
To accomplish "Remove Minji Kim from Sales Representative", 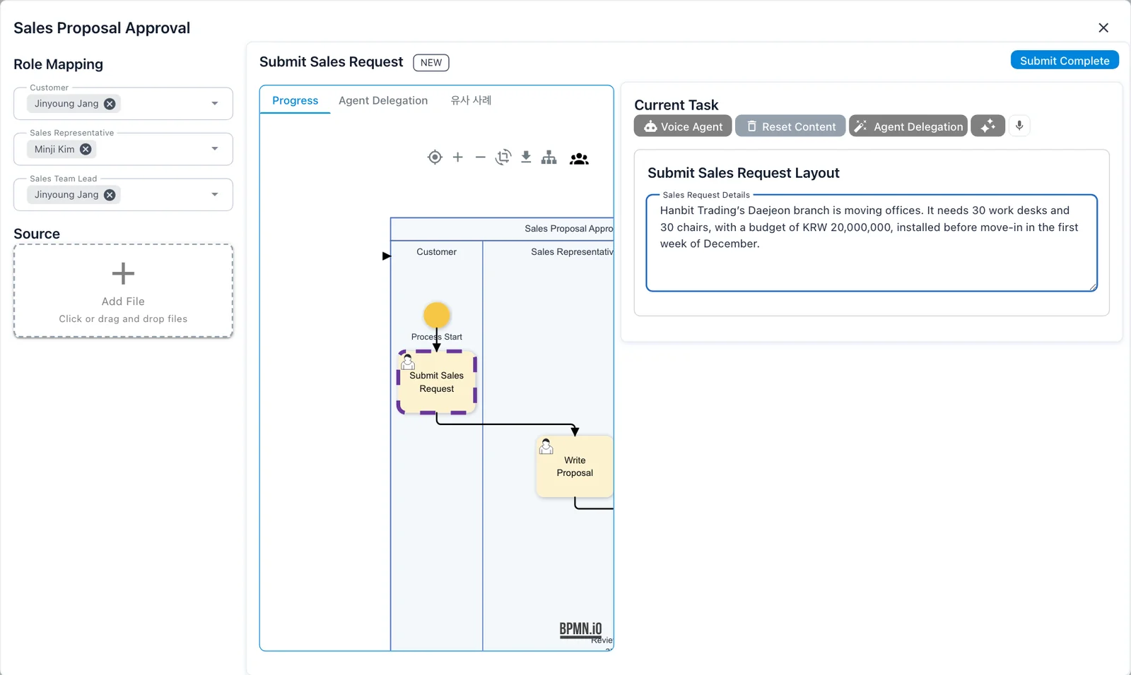I will (86, 149).
